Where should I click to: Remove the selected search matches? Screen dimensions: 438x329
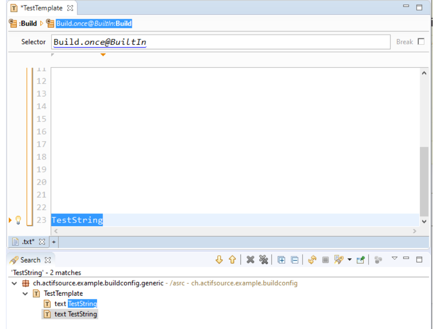pyautogui.click(x=250, y=260)
